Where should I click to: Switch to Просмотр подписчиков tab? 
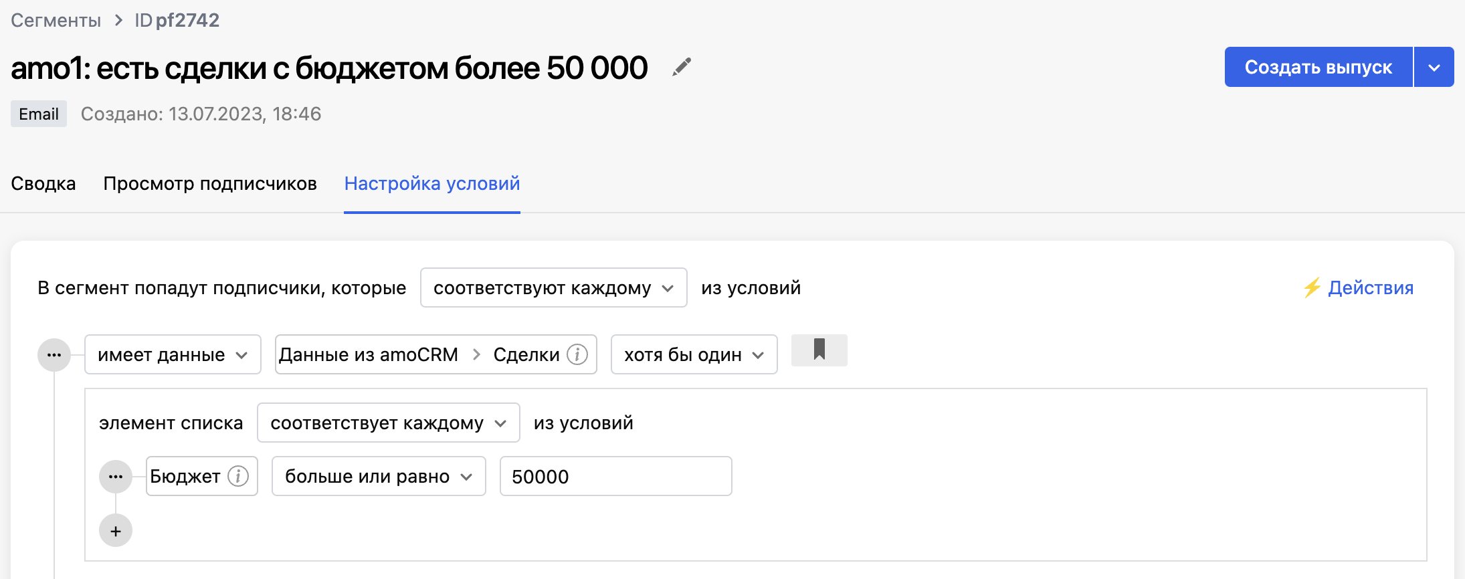(210, 184)
